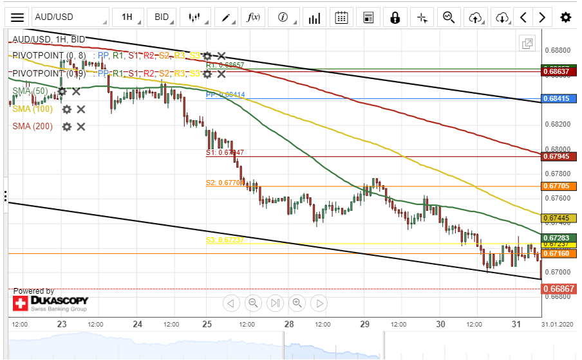582x360 pixels.
Task: Click the current price 0.66867 label
Action: pyautogui.click(x=559, y=289)
